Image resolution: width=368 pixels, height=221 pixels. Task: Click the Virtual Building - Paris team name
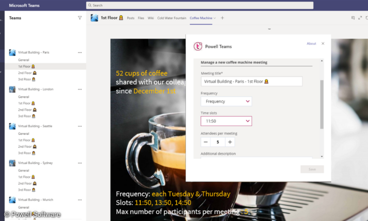coord(33,52)
